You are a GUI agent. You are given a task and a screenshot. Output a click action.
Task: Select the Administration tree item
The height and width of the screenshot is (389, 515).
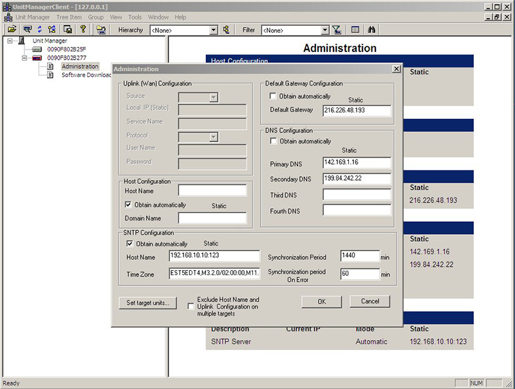pyautogui.click(x=80, y=66)
